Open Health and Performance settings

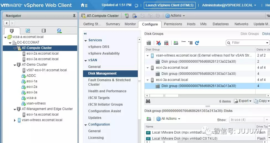[x=107, y=91]
